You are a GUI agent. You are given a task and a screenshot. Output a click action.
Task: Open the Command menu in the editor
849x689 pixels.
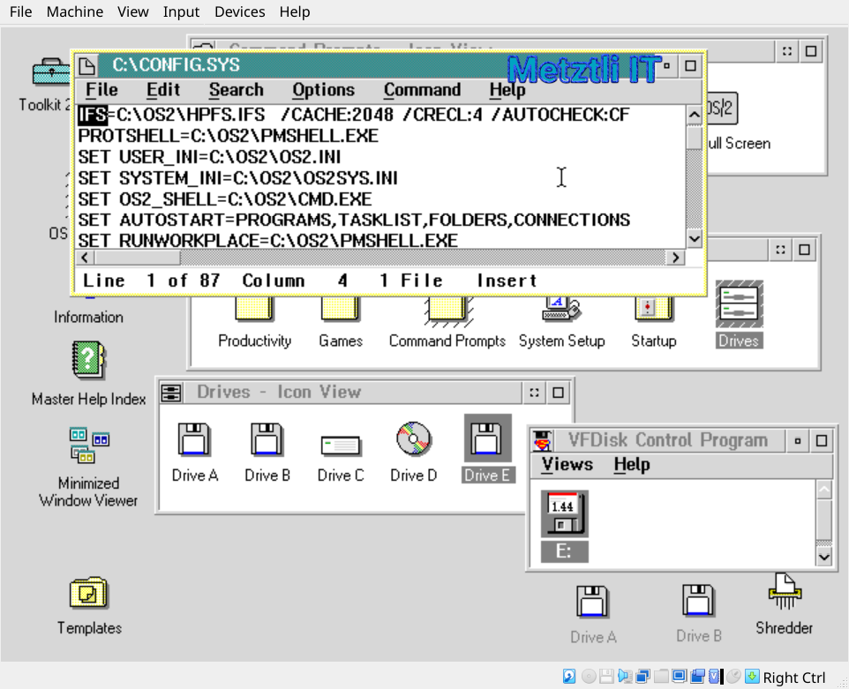[423, 90]
